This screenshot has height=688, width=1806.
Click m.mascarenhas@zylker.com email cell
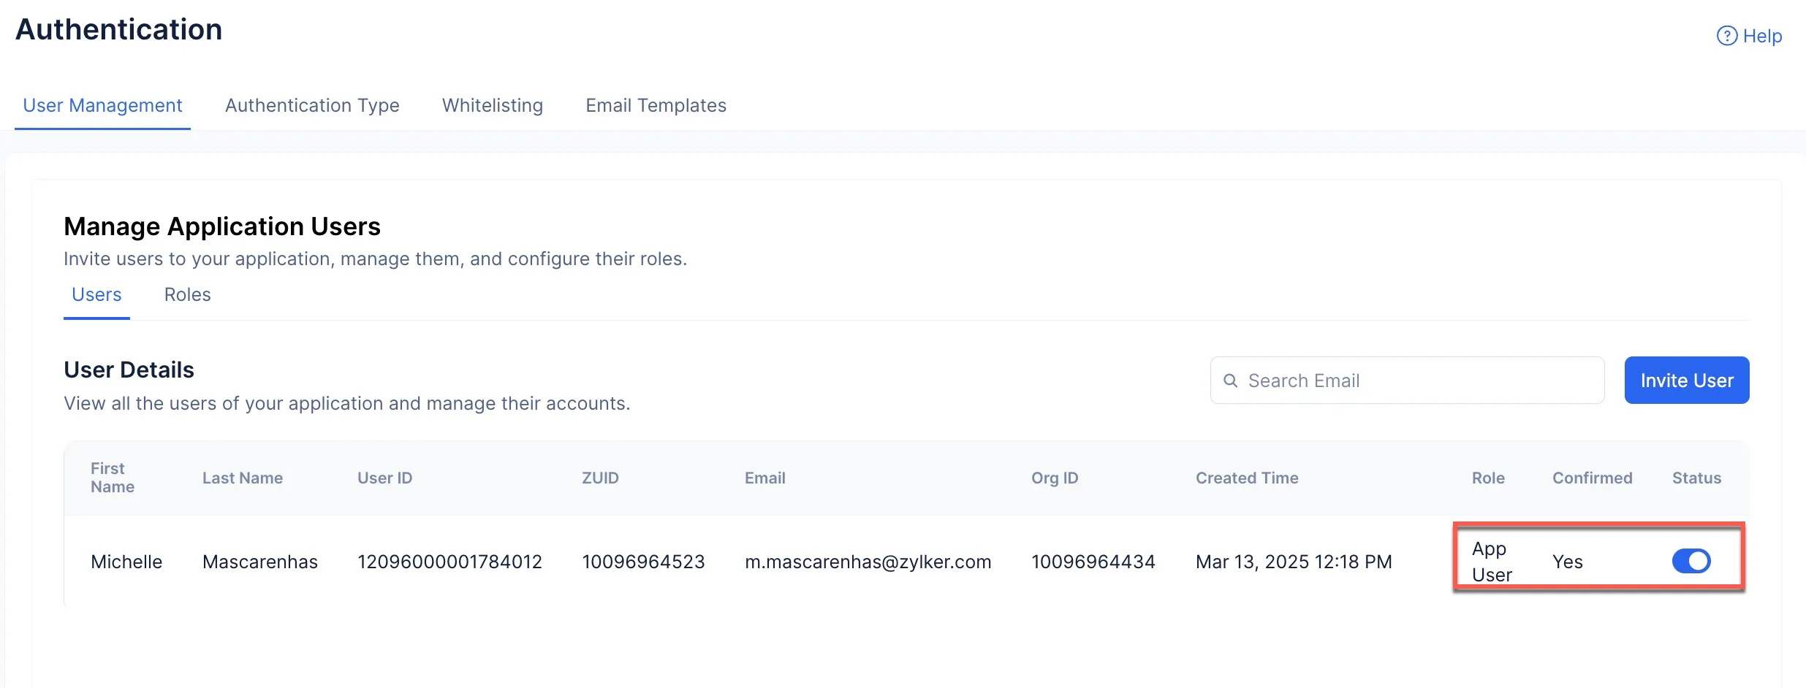tap(868, 562)
